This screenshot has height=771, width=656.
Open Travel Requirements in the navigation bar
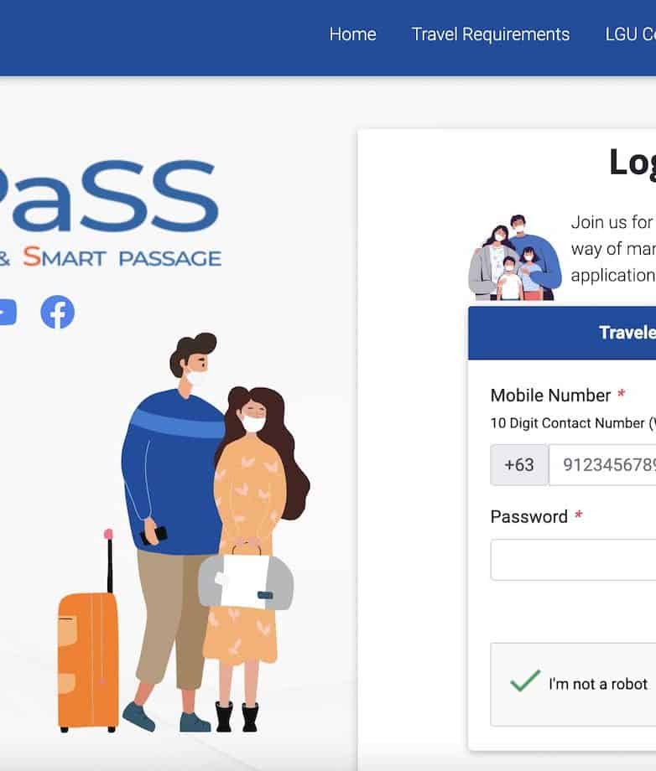491,34
